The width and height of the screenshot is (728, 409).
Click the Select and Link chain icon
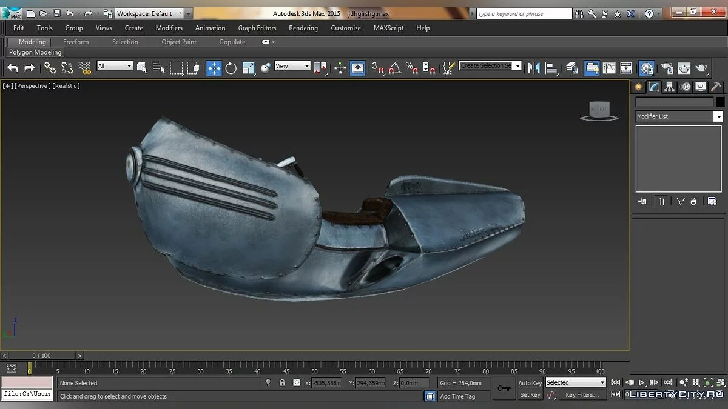pyautogui.click(x=50, y=68)
